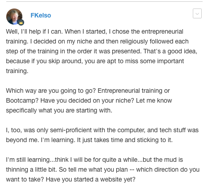Click the line "thinning a little bit."

[31, 169]
